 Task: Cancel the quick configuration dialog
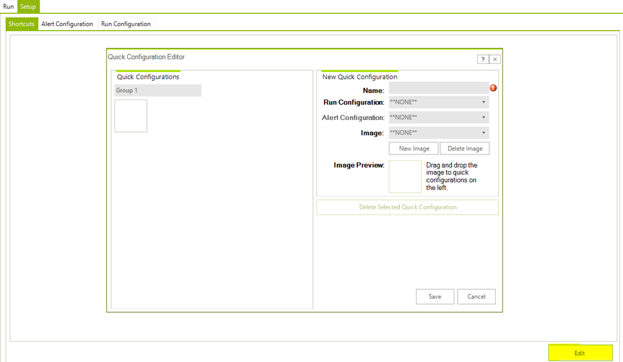tap(476, 296)
